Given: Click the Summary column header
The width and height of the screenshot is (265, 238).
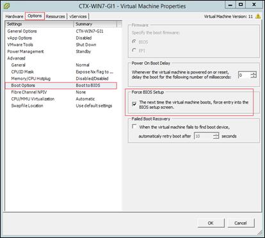Looking at the screenshot, I should tap(95, 24).
